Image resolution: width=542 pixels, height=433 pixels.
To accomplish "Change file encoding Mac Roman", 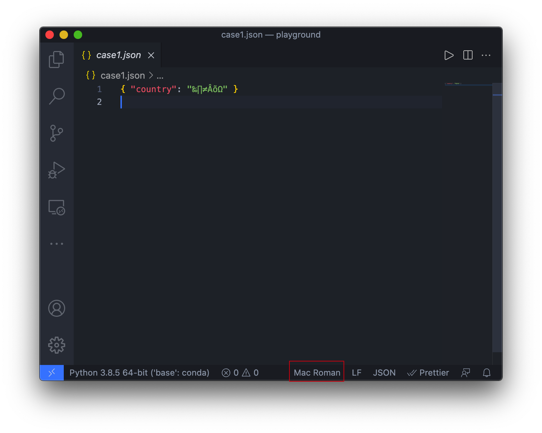I will (x=317, y=373).
